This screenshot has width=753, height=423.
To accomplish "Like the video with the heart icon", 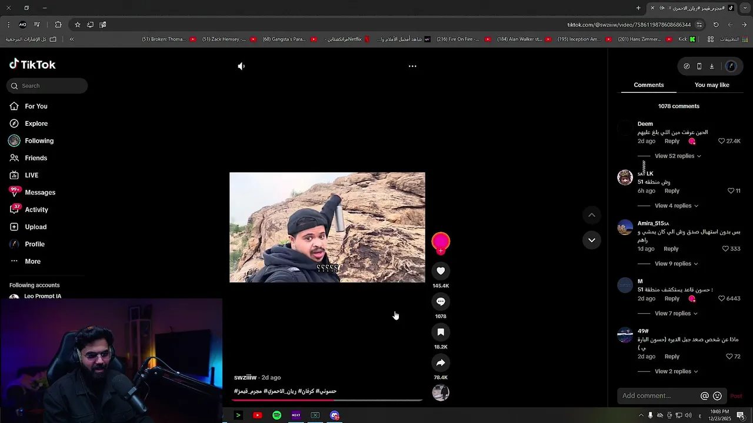I will 441,271.
